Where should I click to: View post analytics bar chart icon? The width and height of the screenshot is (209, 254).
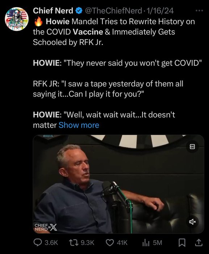146,243
